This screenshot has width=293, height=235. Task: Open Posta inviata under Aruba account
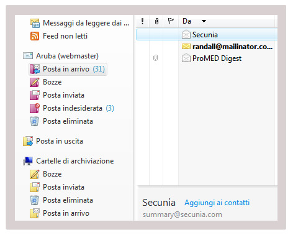tap(63, 95)
